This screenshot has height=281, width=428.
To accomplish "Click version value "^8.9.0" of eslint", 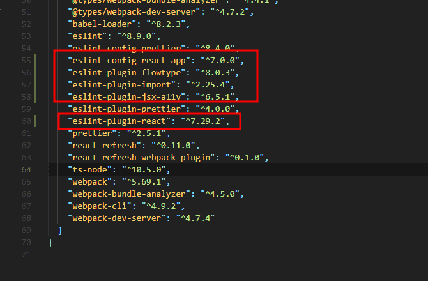I will [x=136, y=36].
